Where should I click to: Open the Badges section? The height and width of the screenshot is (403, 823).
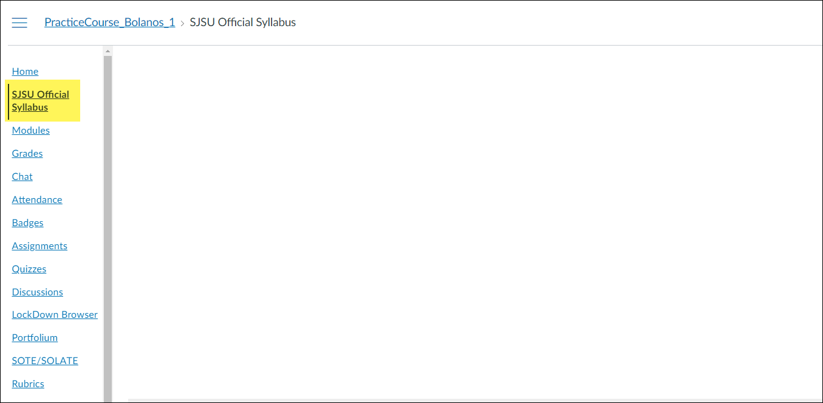(27, 222)
